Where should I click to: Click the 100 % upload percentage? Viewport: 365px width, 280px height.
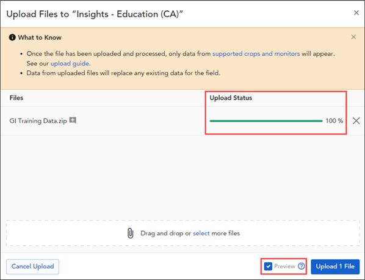334,121
